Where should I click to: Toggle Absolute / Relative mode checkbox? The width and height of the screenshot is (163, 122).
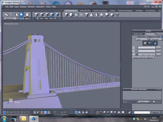pyautogui.click(x=162, y=37)
